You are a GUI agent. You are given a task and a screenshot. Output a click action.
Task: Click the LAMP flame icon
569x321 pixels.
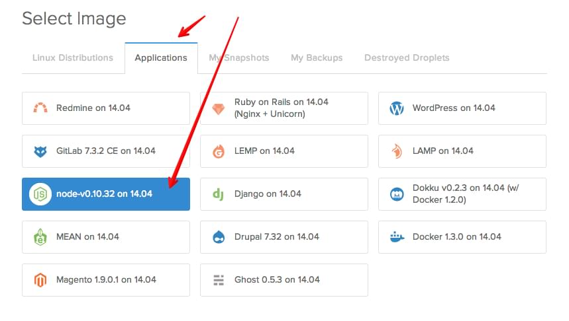click(x=397, y=151)
